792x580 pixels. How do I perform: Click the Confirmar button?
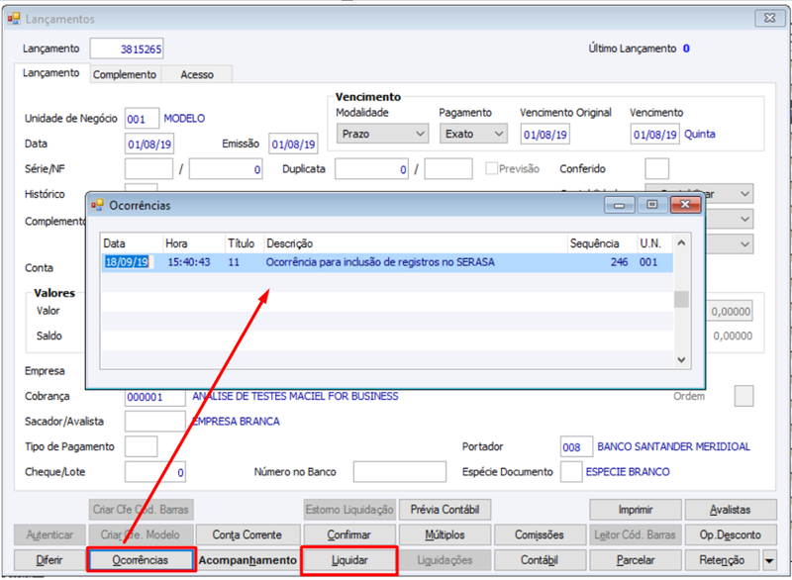pos(349,534)
